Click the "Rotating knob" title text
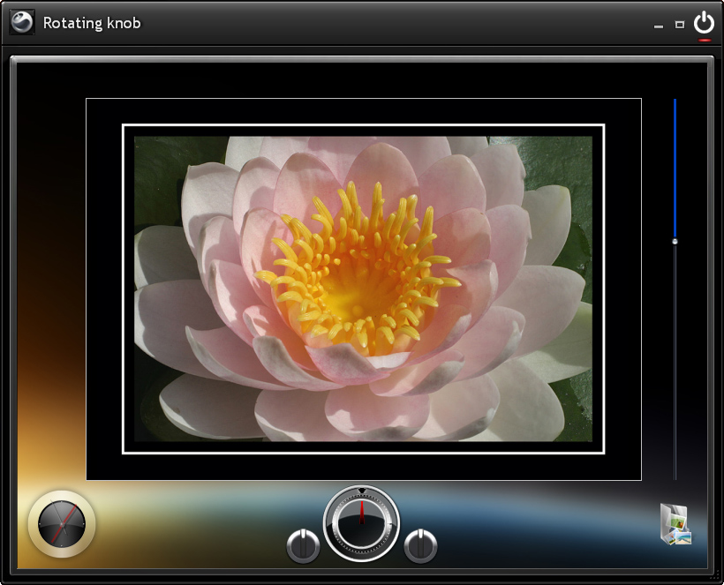This screenshot has height=585, width=724. 92,23
